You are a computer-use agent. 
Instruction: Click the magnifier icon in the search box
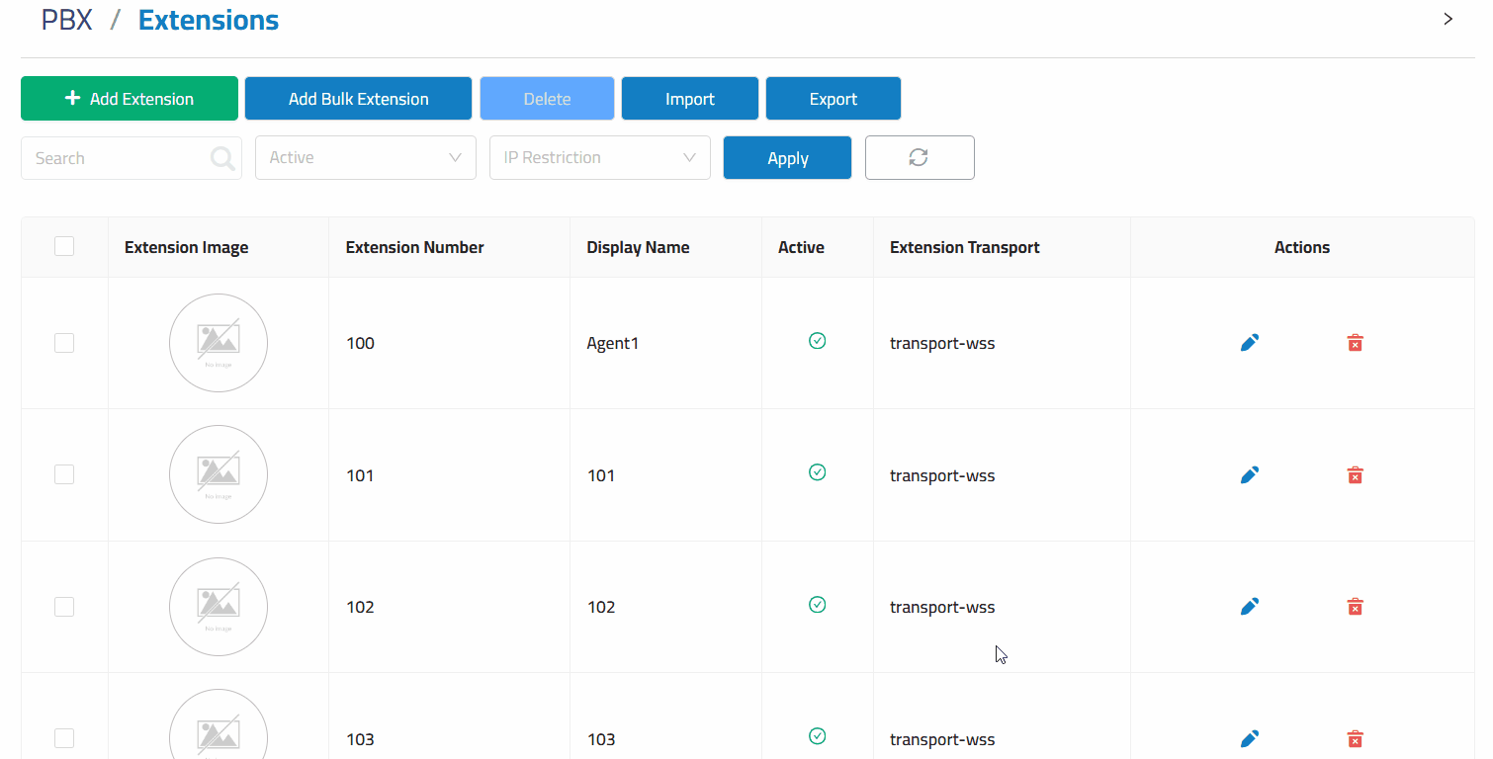[x=223, y=158]
